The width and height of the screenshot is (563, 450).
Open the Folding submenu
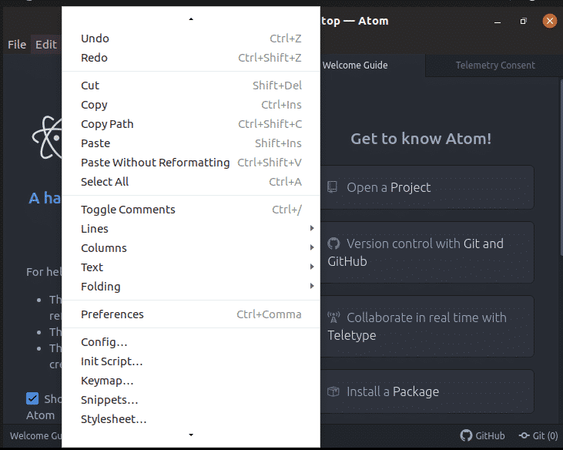click(191, 287)
